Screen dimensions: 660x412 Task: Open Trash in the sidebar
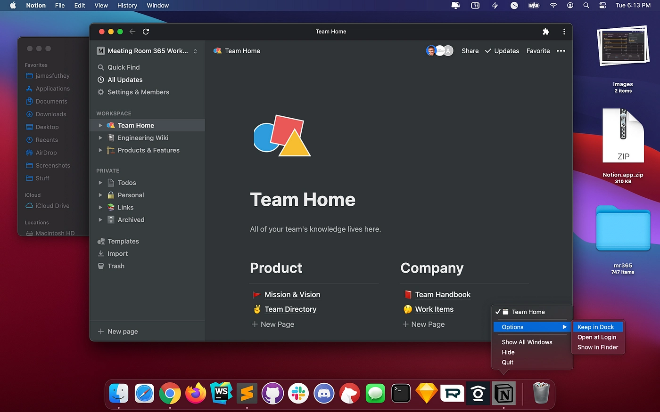[x=116, y=266]
